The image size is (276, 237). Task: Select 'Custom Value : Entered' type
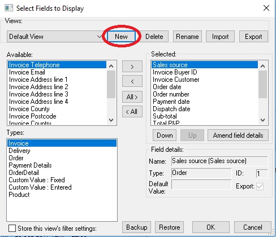(x=40, y=187)
